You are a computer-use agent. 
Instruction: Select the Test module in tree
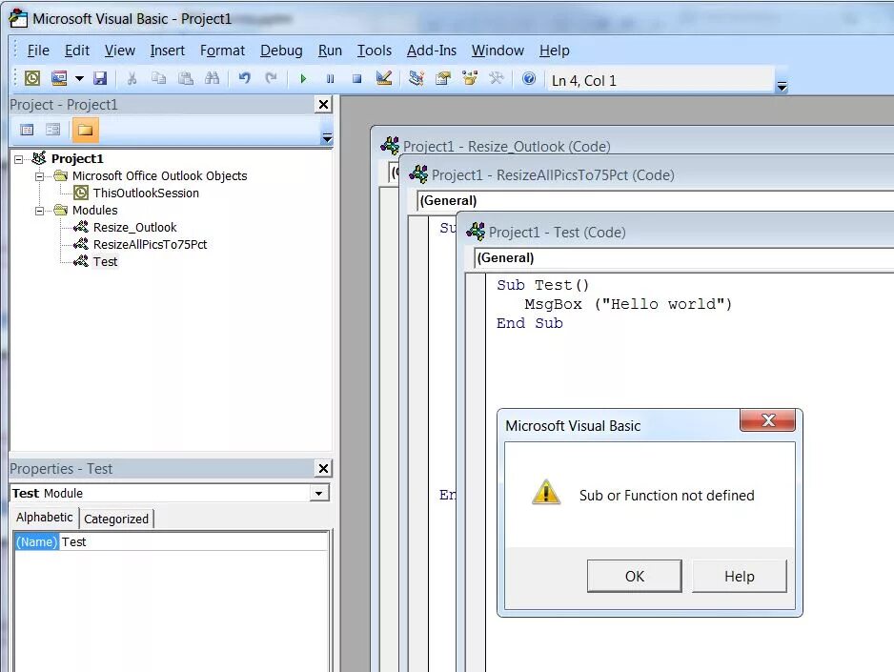(105, 261)
